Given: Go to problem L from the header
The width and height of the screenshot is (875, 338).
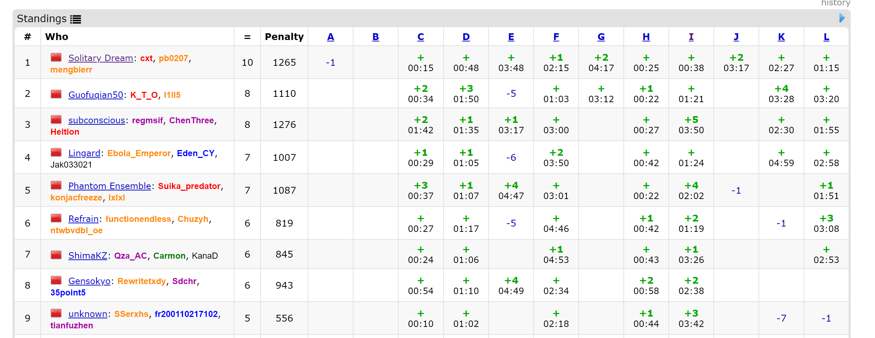Looking at the screenshot, I should tap(826, 37).
